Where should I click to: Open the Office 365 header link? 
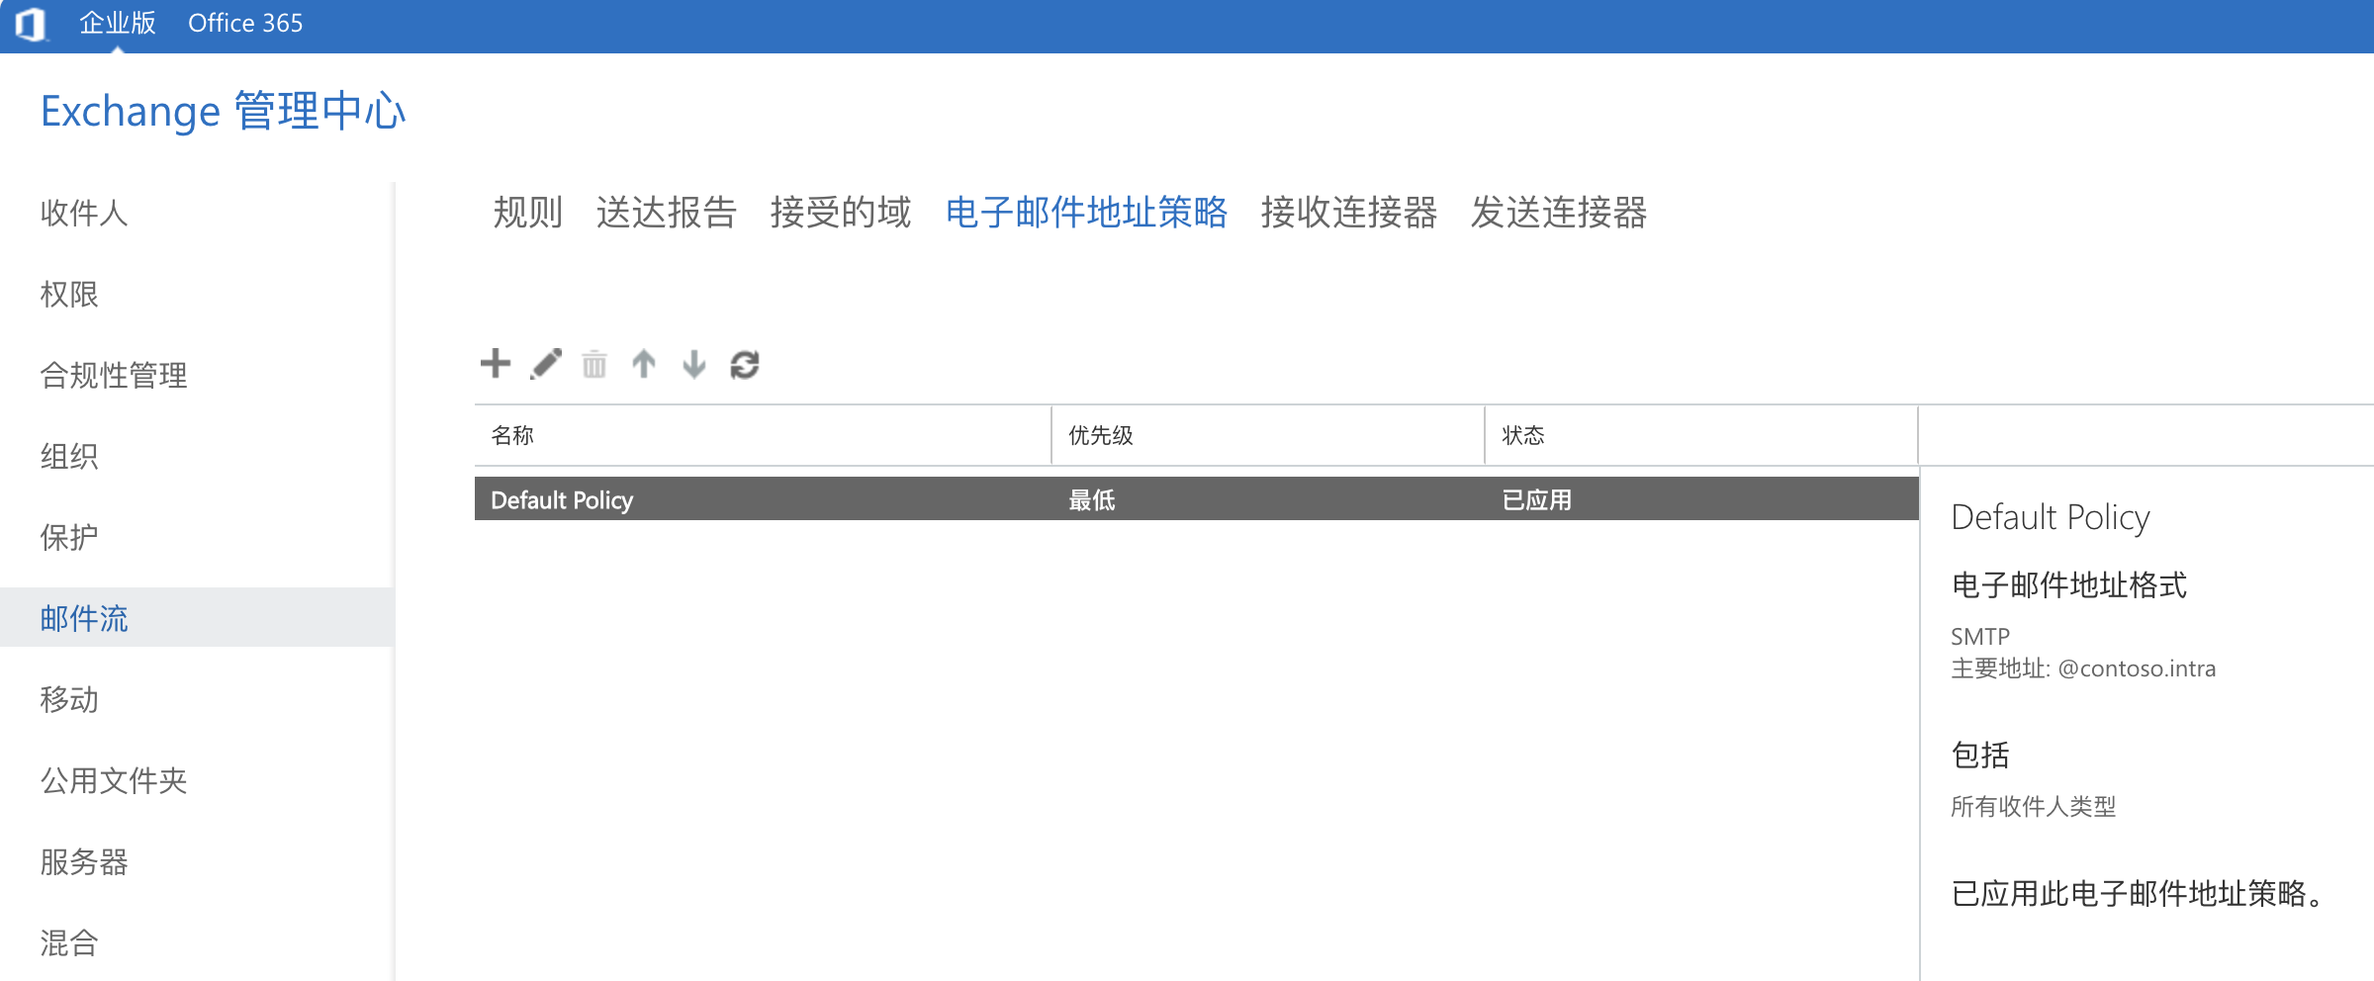click(245, 23)
